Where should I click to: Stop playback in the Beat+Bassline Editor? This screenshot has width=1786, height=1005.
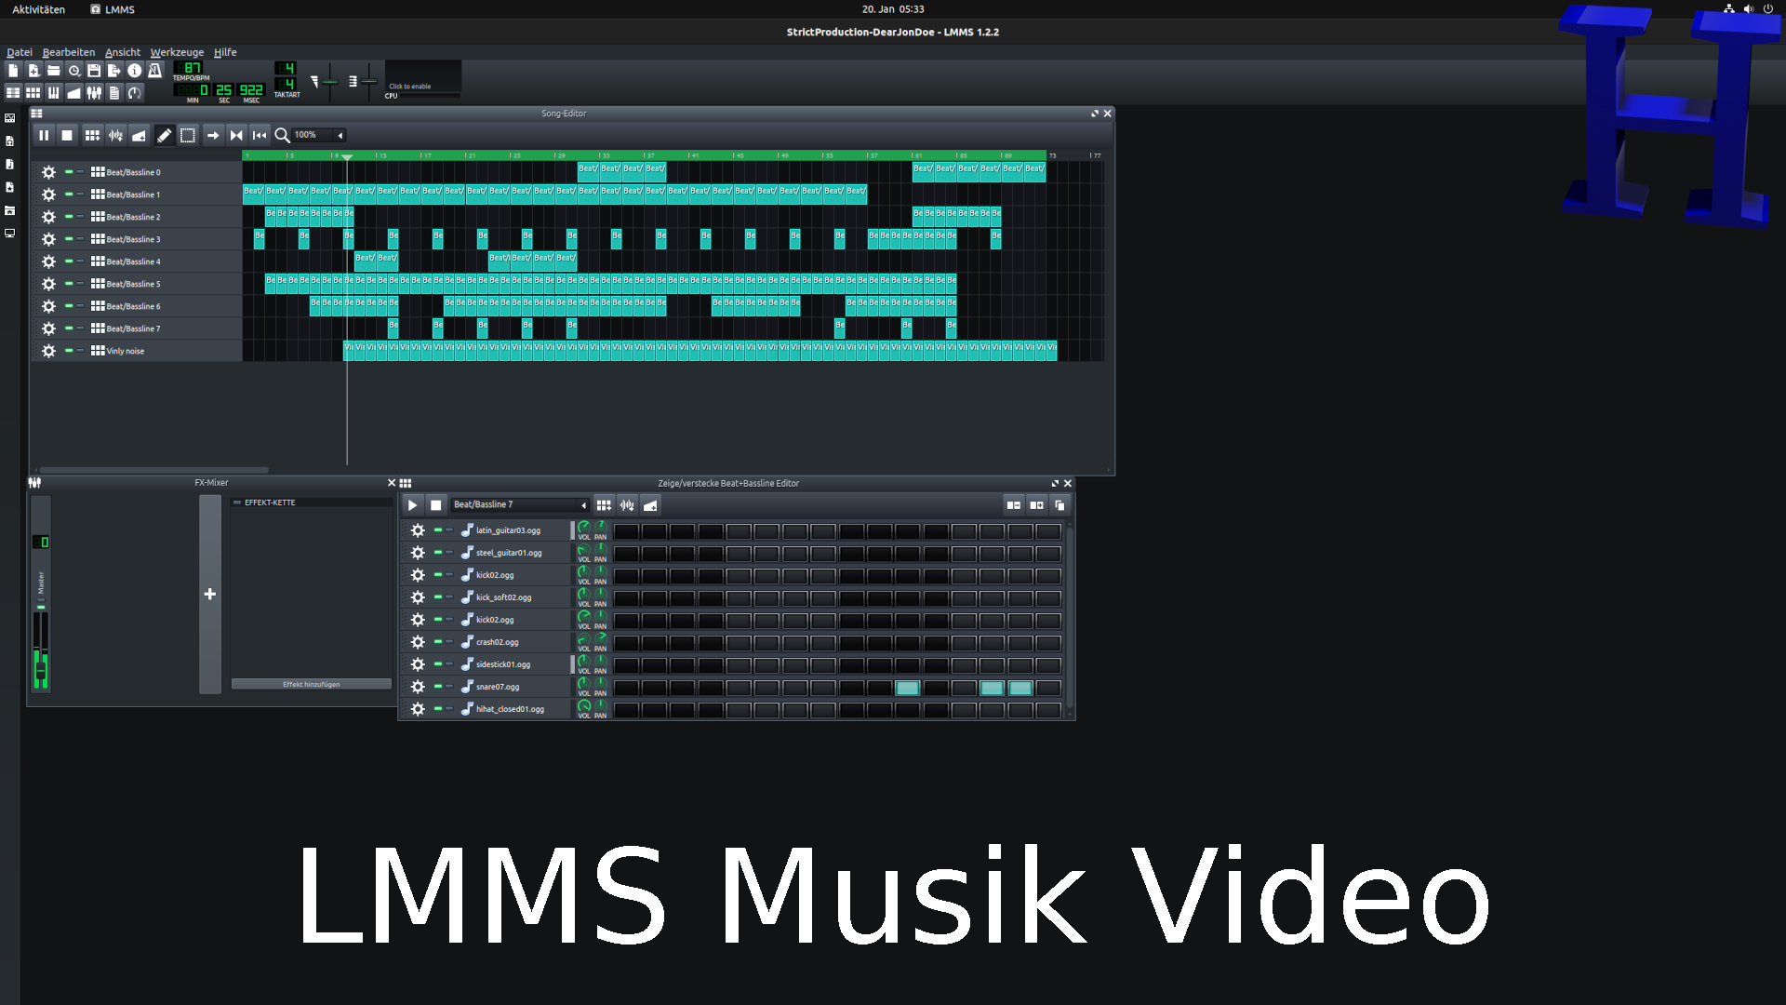[x=435, y=505]
